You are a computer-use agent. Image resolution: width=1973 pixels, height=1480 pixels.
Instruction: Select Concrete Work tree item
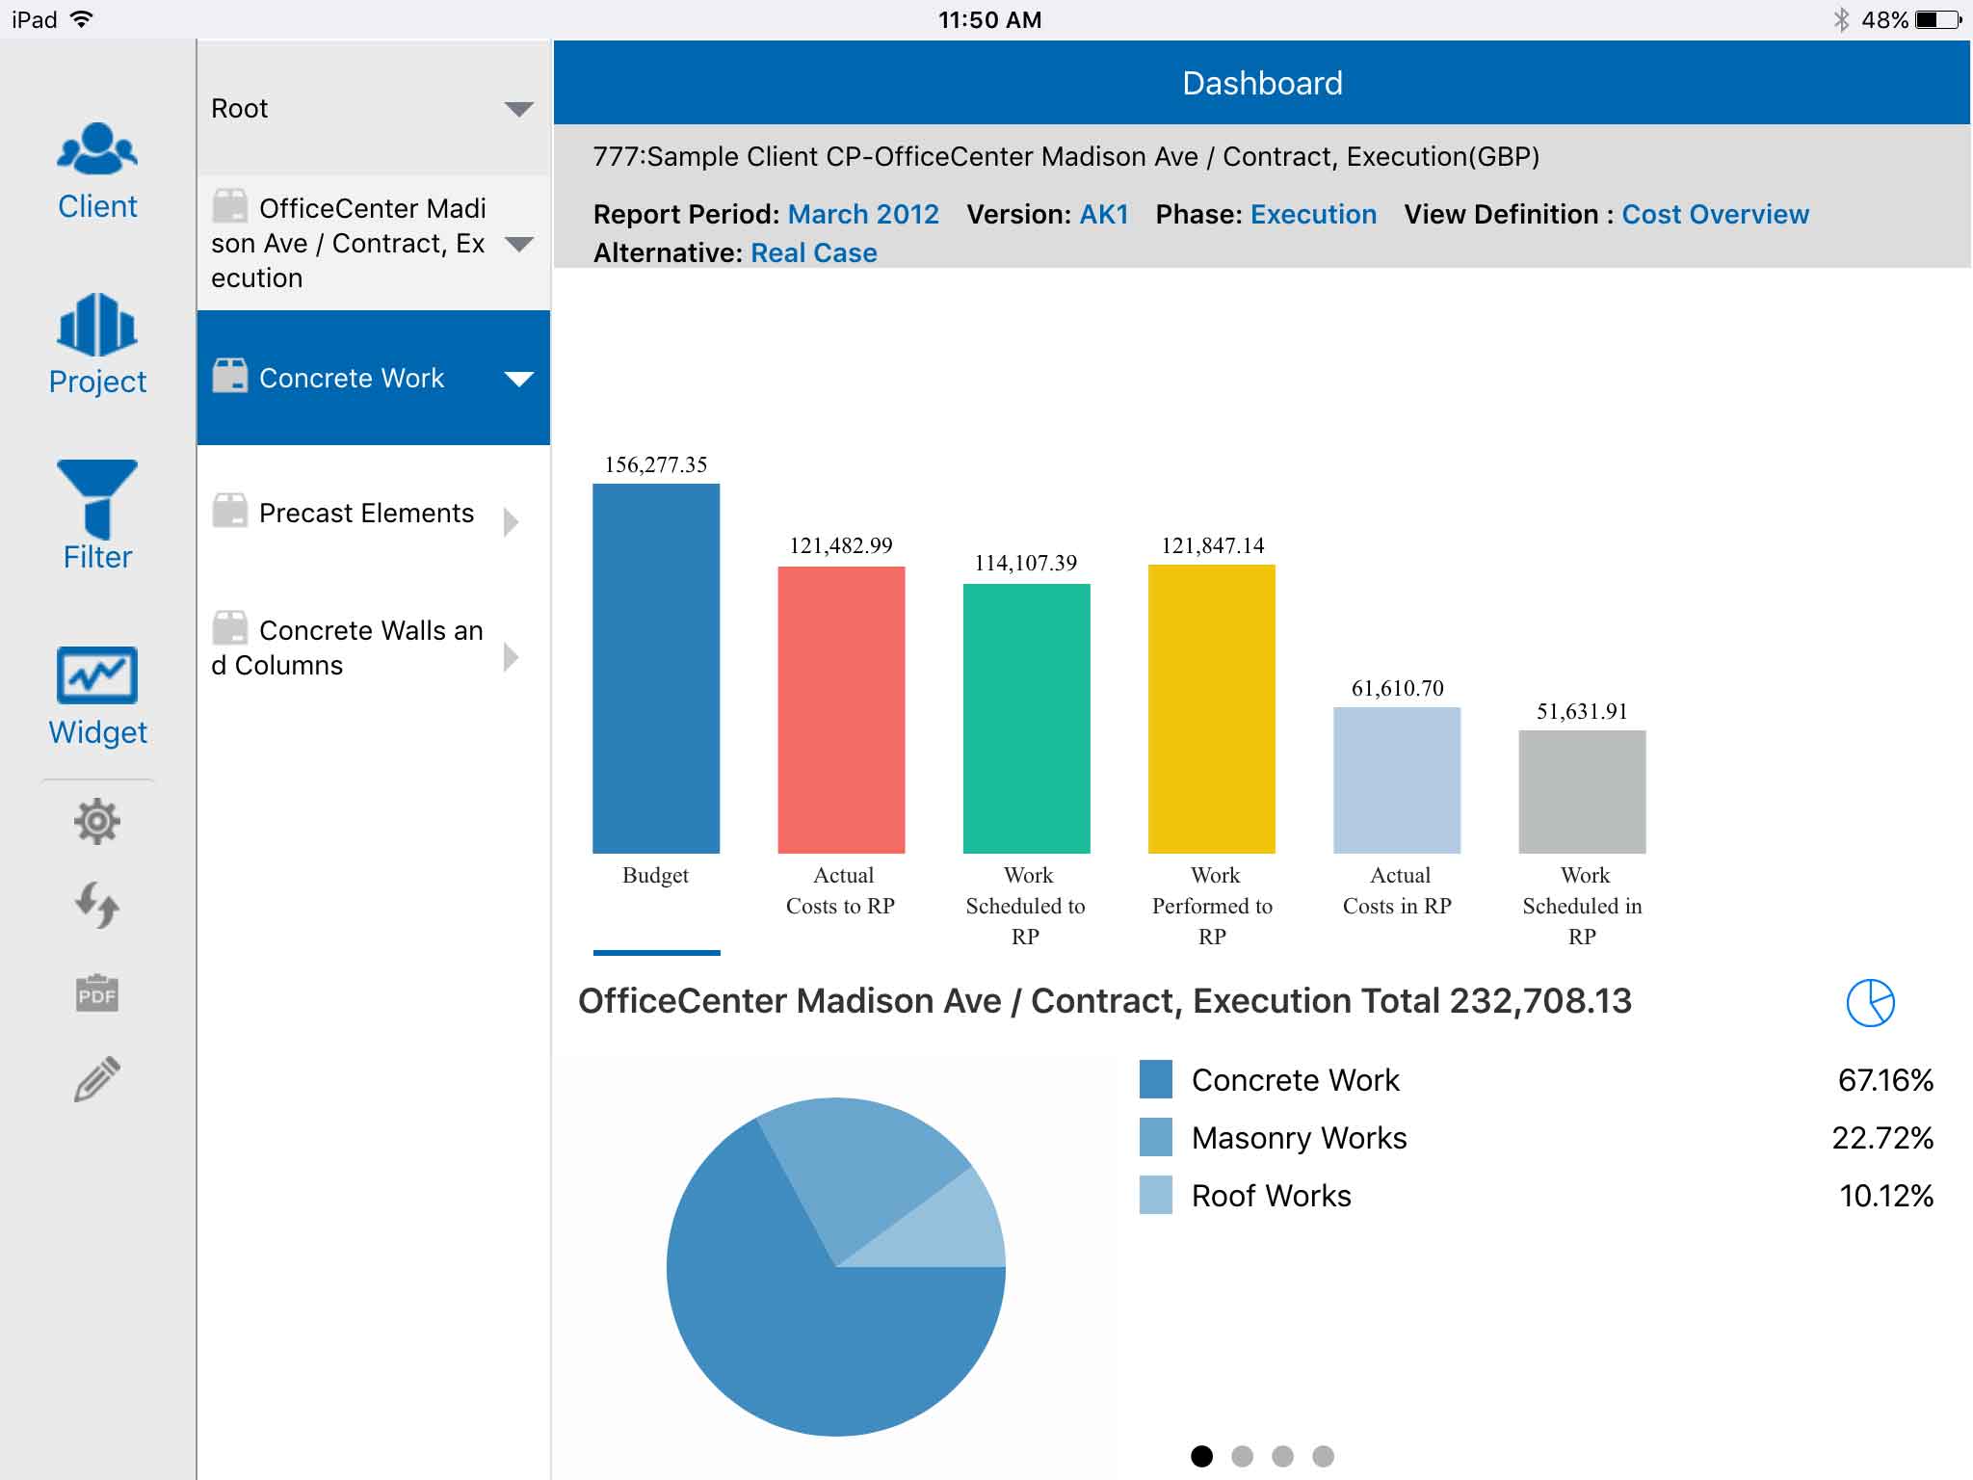(x=352, y=378)
